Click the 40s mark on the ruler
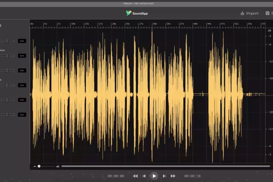This screenshot has height=182, width=273. [x=196, y=24]
